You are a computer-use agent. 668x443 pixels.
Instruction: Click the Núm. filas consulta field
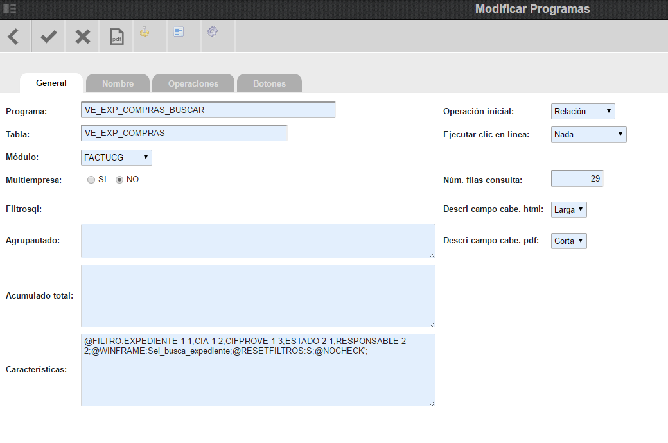577,179
